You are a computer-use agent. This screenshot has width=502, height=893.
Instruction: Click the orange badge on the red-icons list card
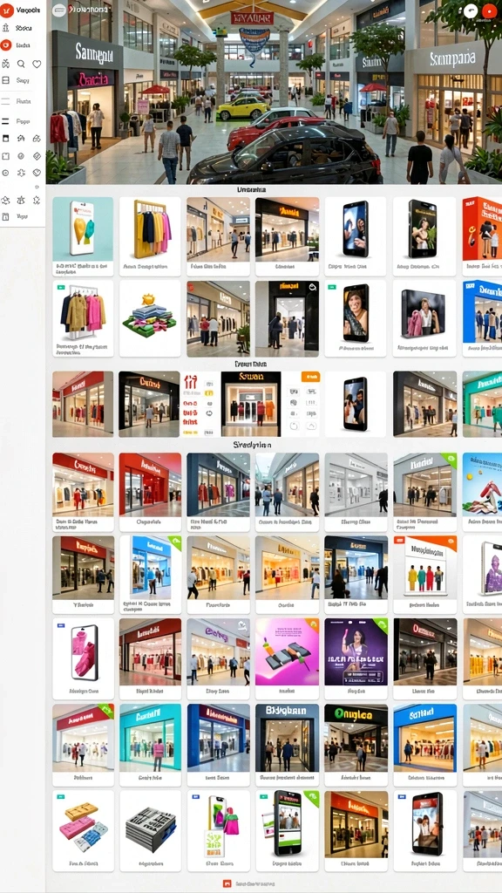pyautogui.click(x=310, y=377)
